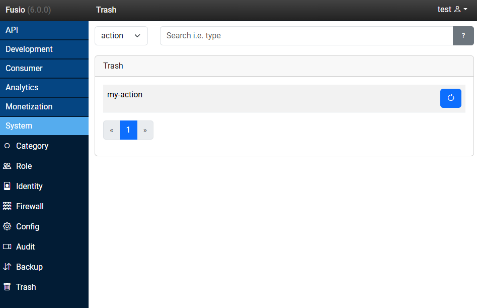Expand the API sidebar section
The width and height of the screenshot is (477, 308).
44,30
